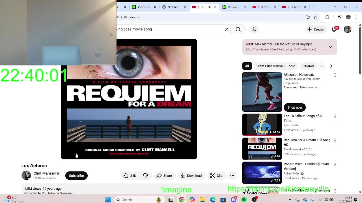Expand the Next playlist panel chevron

coord(331,47)
